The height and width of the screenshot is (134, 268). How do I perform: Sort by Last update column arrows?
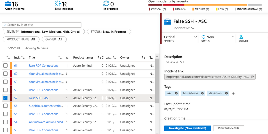(x=114, y=58)
